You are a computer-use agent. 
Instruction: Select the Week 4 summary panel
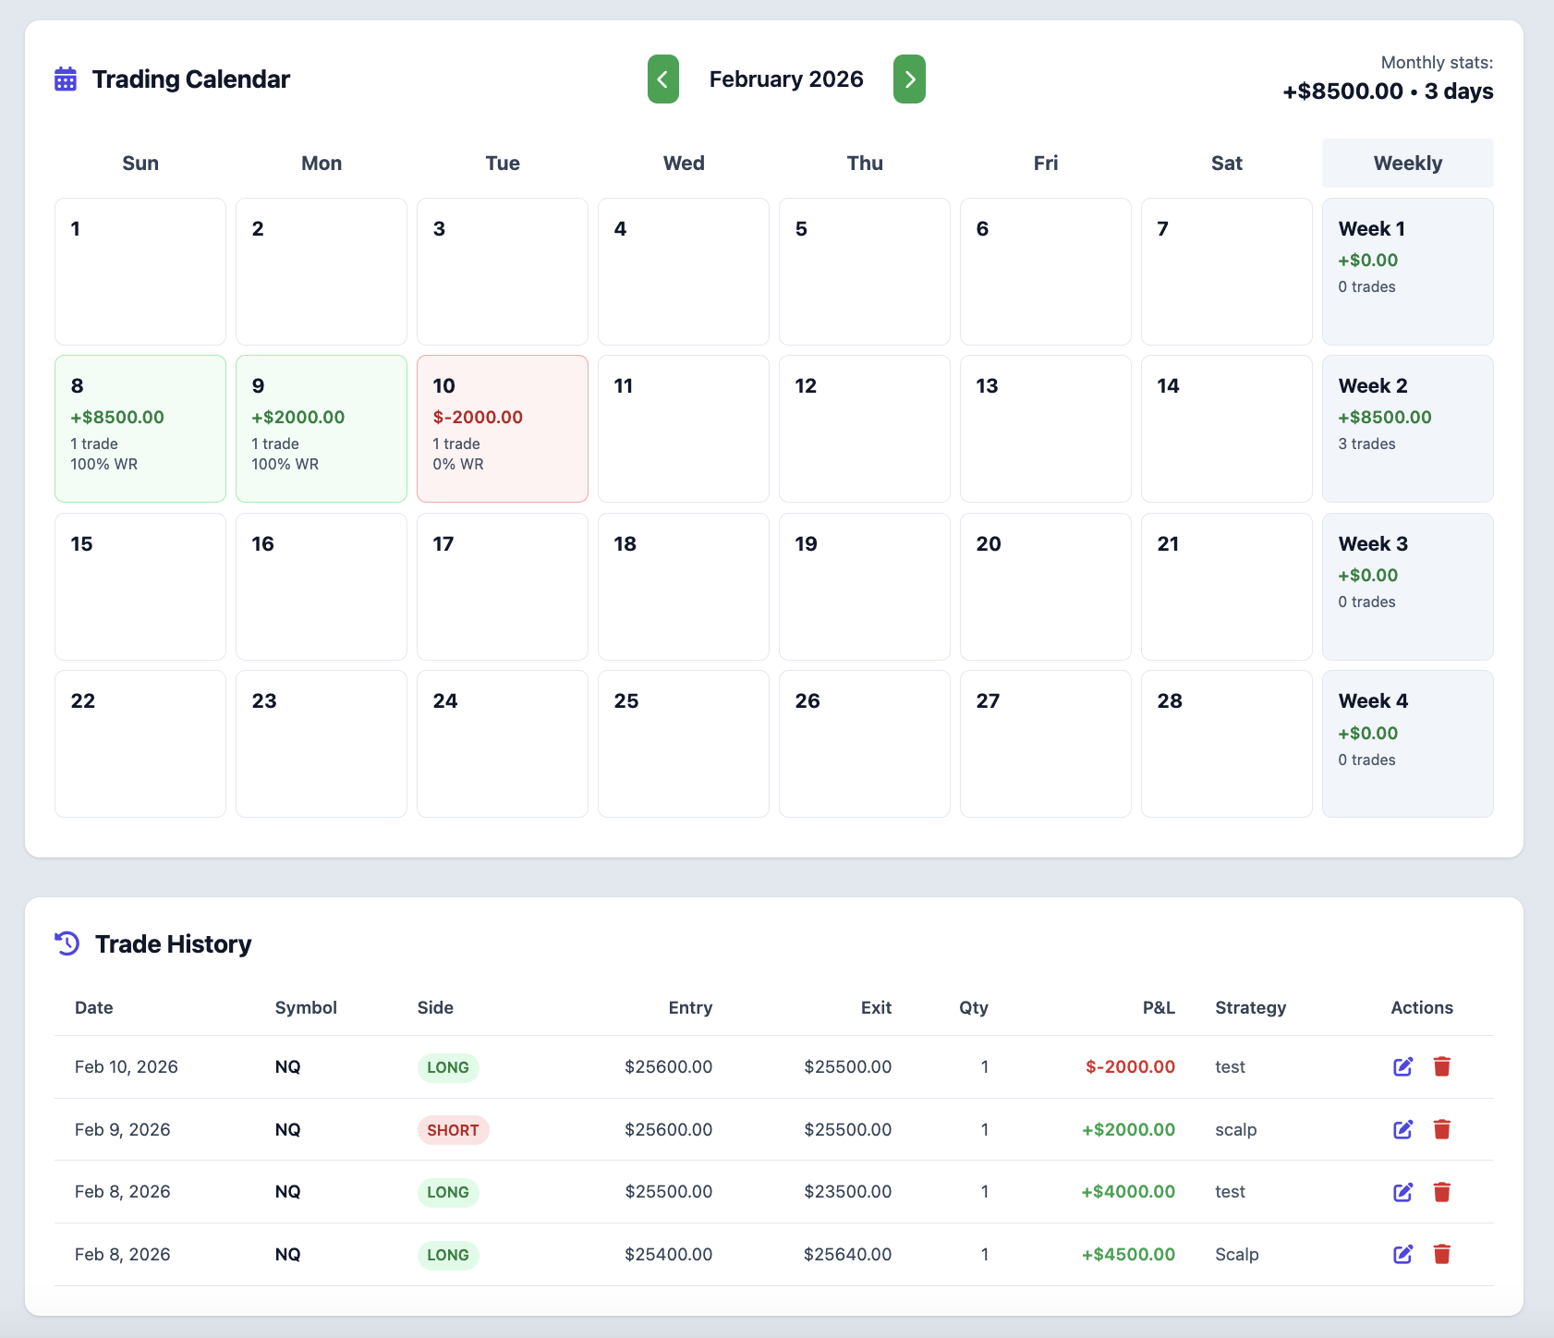click(x=1407, y=744)
